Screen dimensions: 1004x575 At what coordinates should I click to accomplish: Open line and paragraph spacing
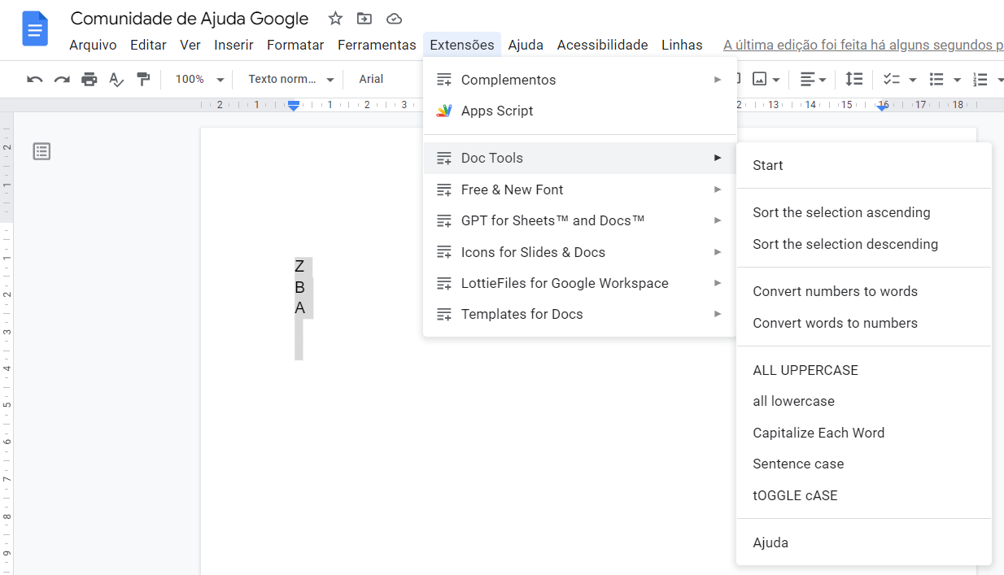click(x=853, y=79)
